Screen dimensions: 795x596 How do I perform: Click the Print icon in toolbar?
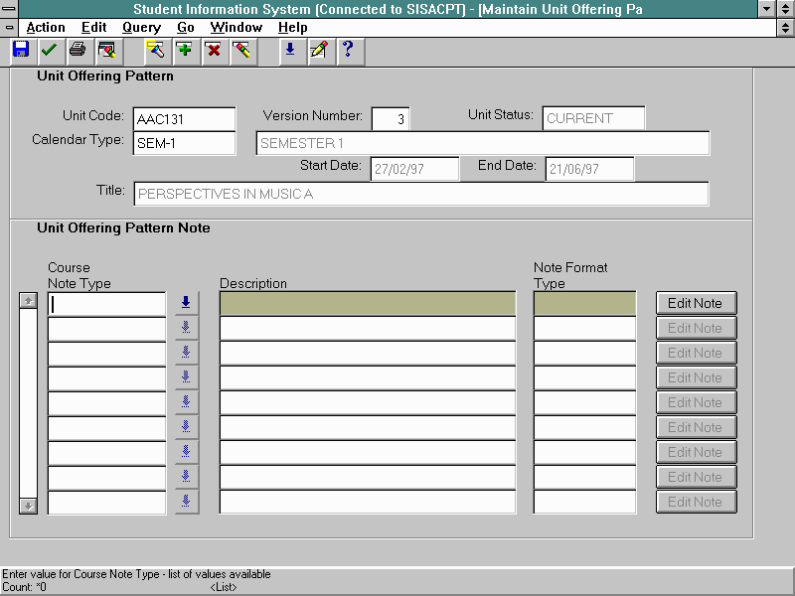click(x=77, y=50)
